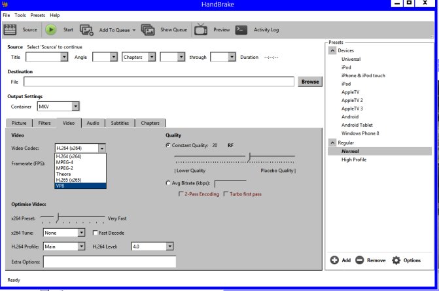Screen dimensions: 439x291
Task: Click the Activity Log label in toolbar
Action: pyautogui.click(x=266, y=29)
